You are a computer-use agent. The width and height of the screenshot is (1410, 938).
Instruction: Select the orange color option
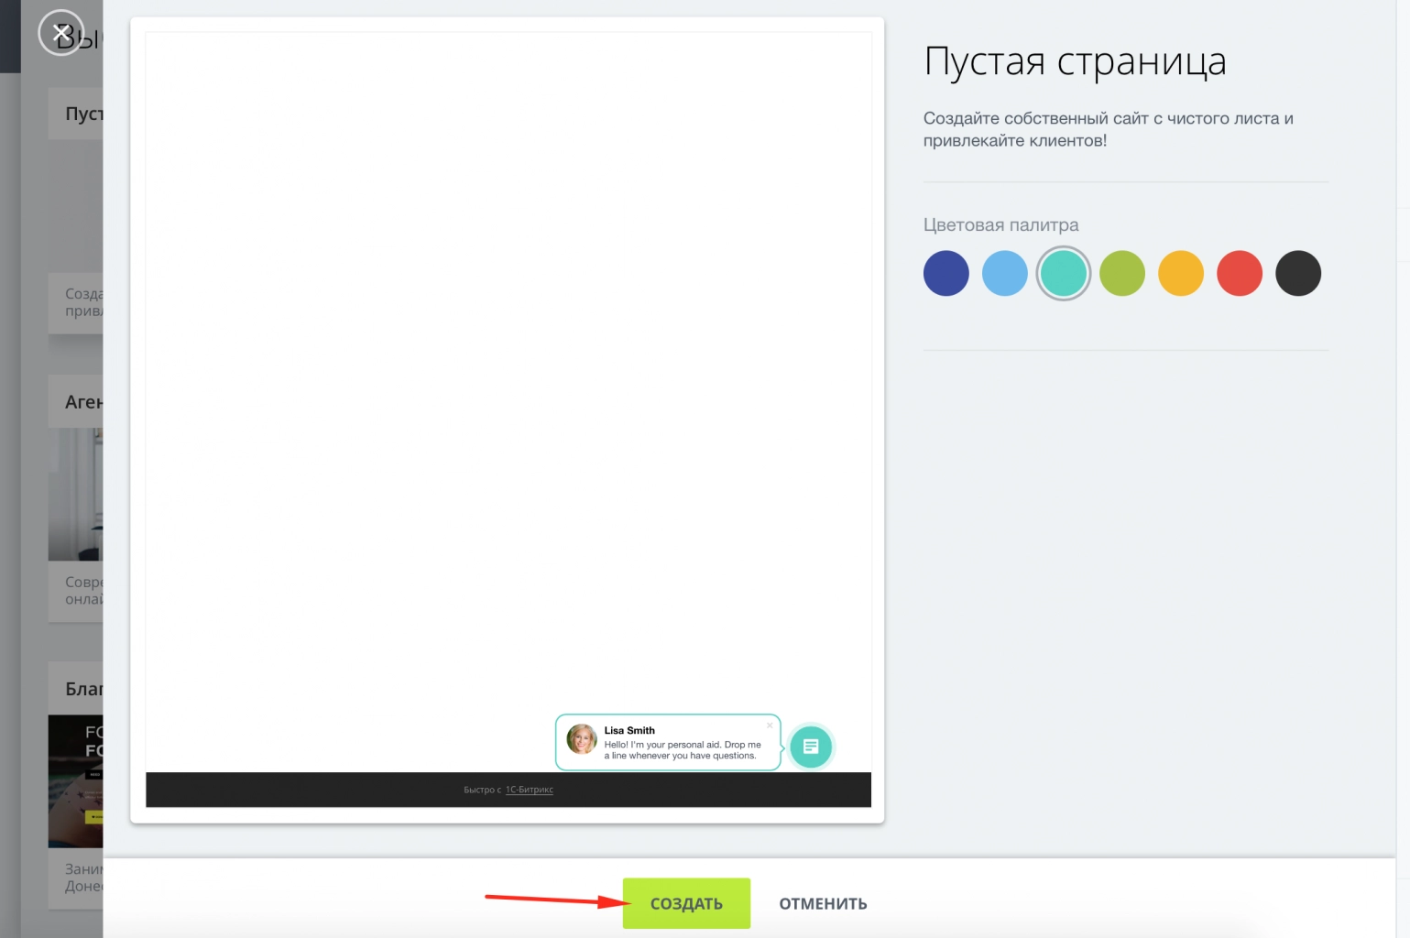pyautogui.click(x=1180, y=273)
